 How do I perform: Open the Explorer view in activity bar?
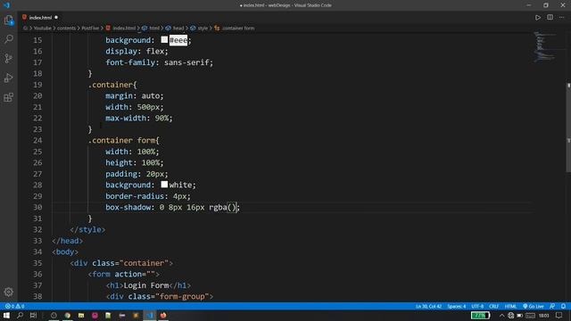(x=8, y=20)
